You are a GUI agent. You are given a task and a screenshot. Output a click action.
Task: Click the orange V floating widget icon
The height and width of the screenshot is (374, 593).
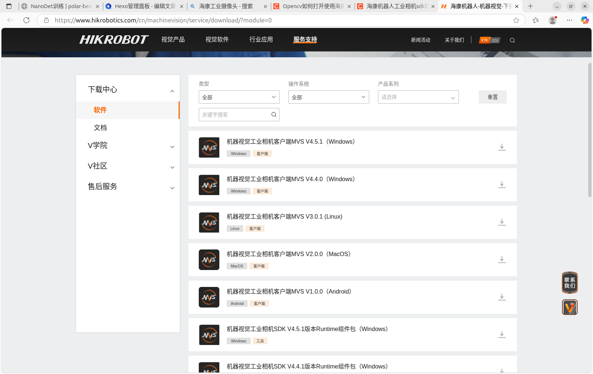(x=570, y=307)
